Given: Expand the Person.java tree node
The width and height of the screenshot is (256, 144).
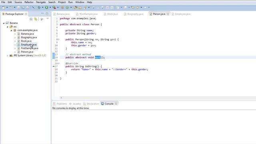Looking at the screenshot, I should click(x=15, y=52).
